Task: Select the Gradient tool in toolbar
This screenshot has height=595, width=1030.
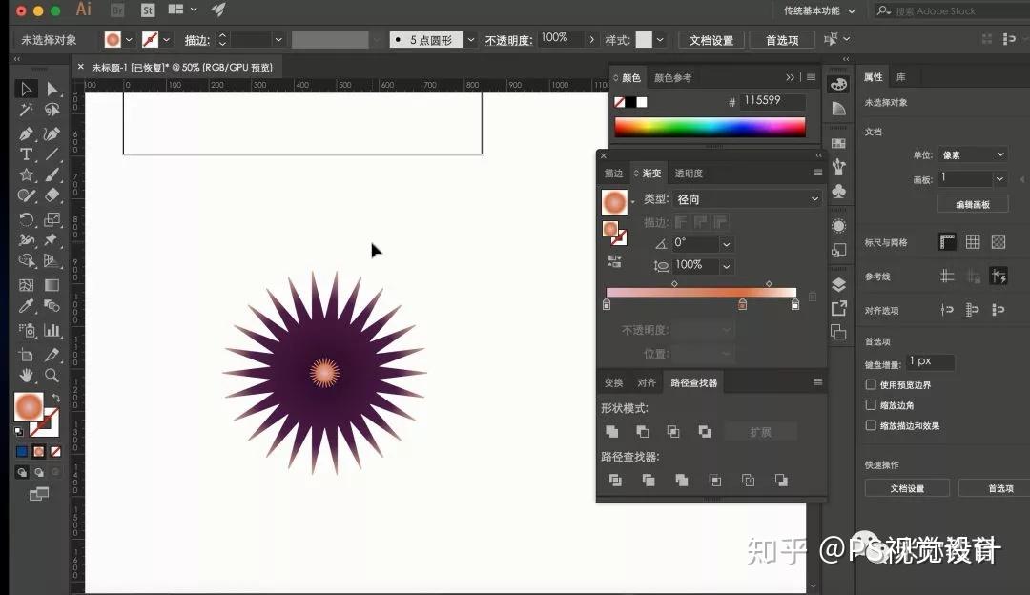Action: click(x=51, y=285)
